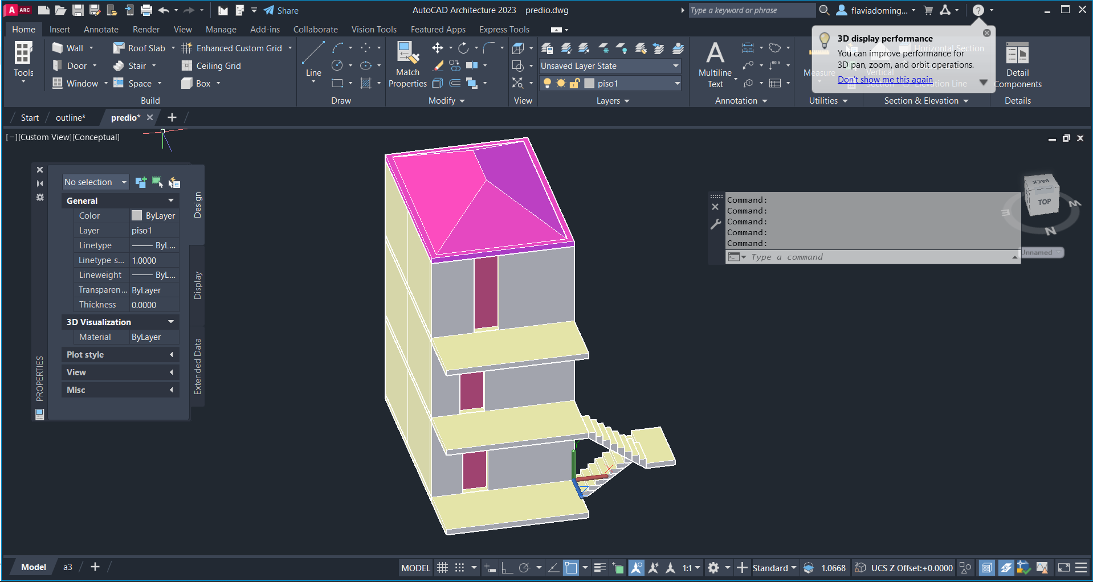1093x582 pixels.
Task: Toggle 2D object snap in status bar
Action: [570, 568]
